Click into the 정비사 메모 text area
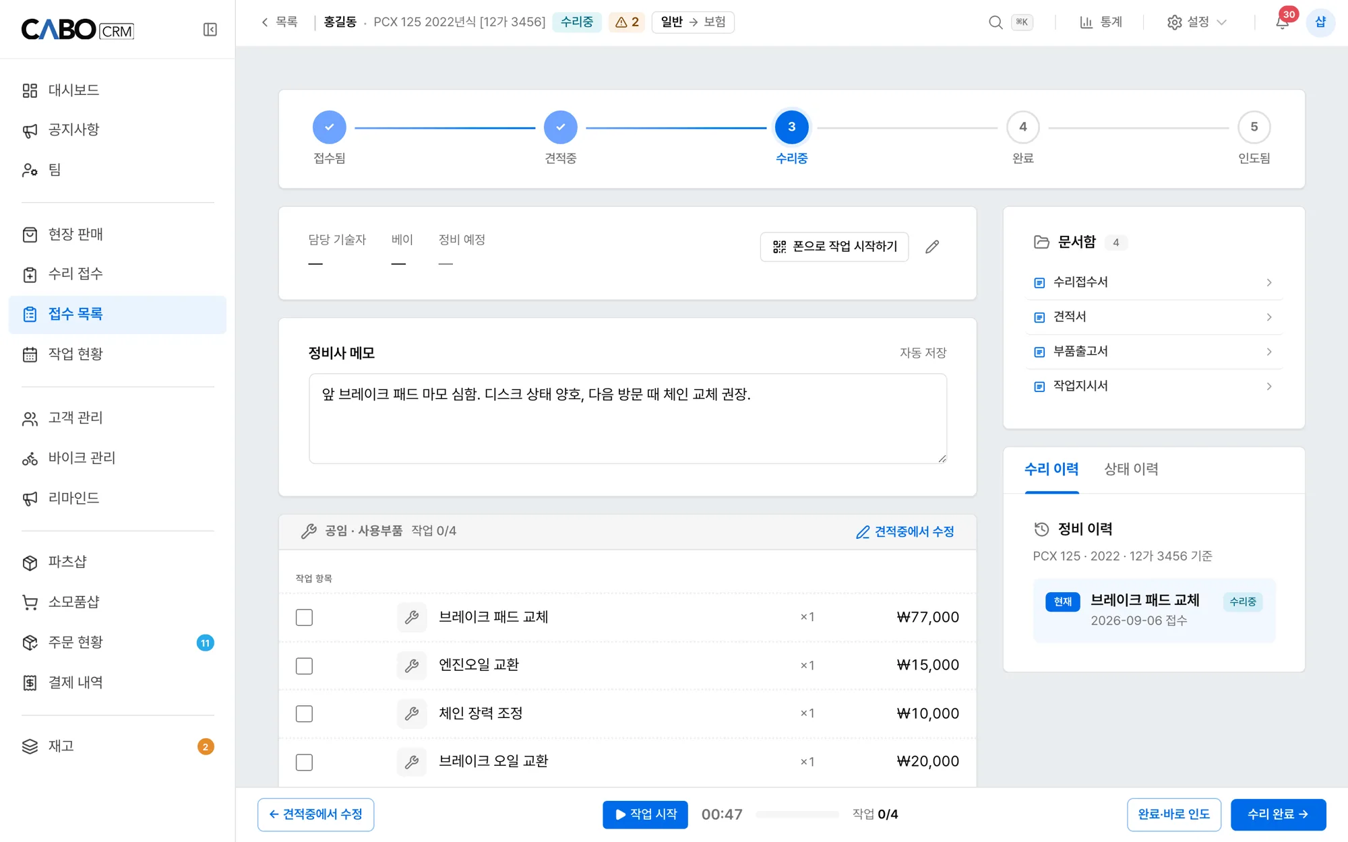 627,419
